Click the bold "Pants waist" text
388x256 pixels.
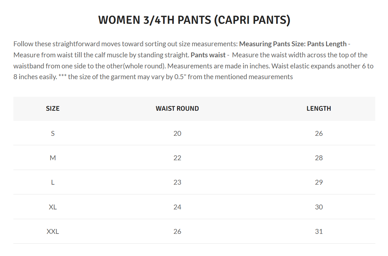point(208,55)
